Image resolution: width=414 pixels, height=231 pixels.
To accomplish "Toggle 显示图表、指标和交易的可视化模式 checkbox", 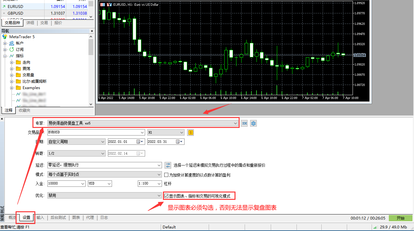I will click(x=166, y=196).
